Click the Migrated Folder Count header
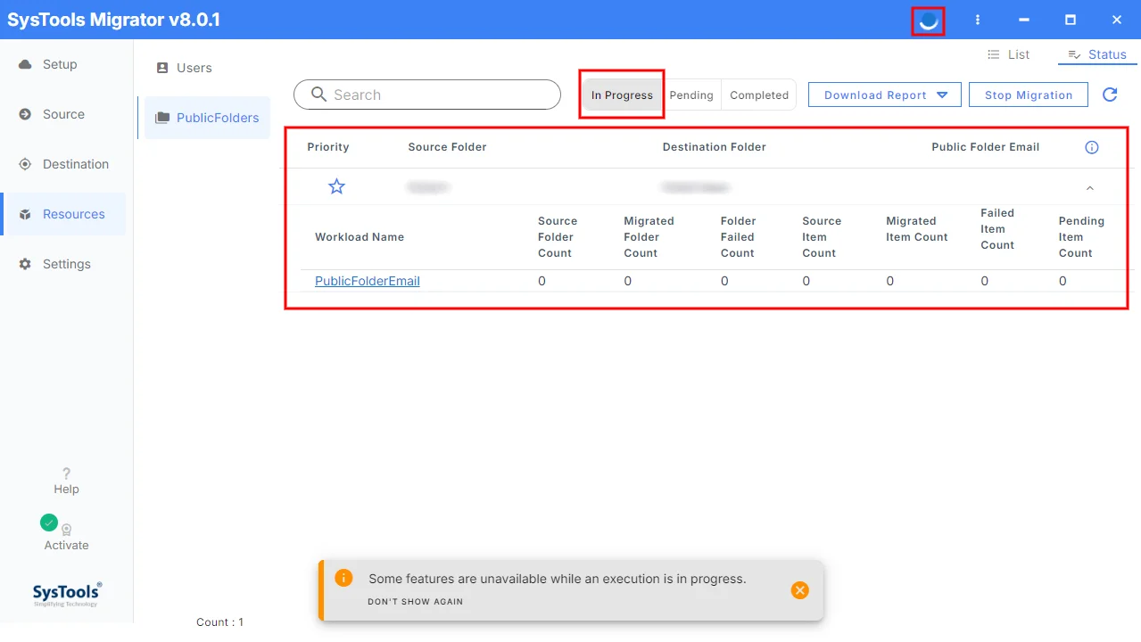The height and width of the screenshot is (642, 1141). coord(649,237)
